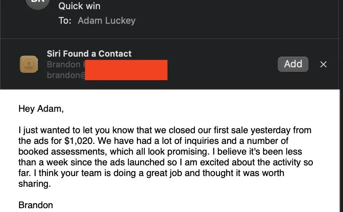The width and height of the screenshot is (343, 212).
Task: Click the phrase booked assessments
Action: [x=63, y=152]
